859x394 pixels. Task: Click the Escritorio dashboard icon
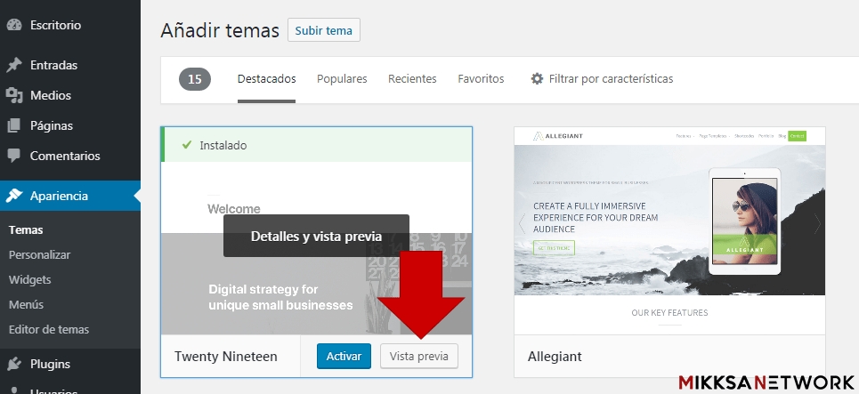click(14, 26)
